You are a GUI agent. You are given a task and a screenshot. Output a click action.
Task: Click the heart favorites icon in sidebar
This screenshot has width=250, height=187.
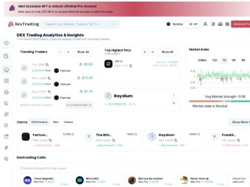tap(6, 43)
